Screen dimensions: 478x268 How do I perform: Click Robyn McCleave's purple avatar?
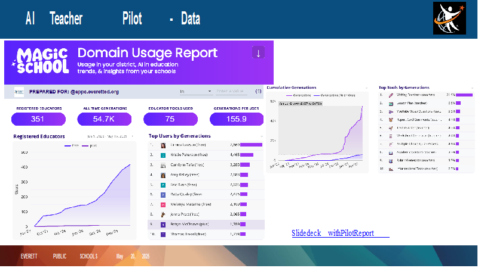pos(163,225)
